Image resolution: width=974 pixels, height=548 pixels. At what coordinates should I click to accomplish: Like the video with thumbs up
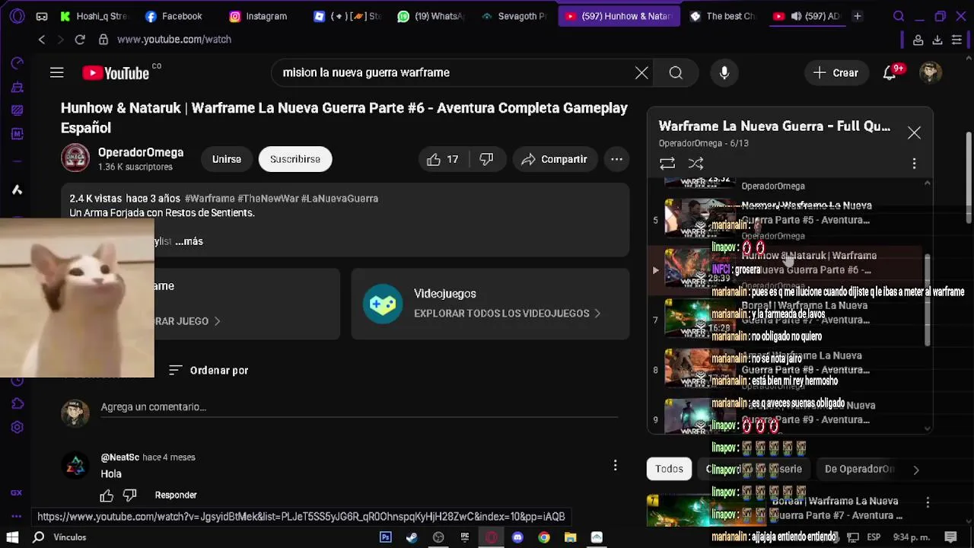[442, 159]
